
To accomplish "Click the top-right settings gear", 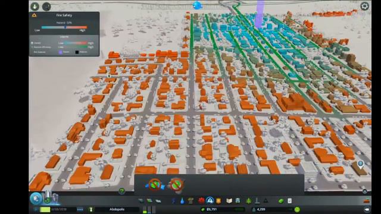I will 364,7.
